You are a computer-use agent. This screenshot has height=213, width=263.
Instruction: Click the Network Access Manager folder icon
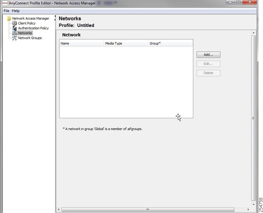click(9, 19)
